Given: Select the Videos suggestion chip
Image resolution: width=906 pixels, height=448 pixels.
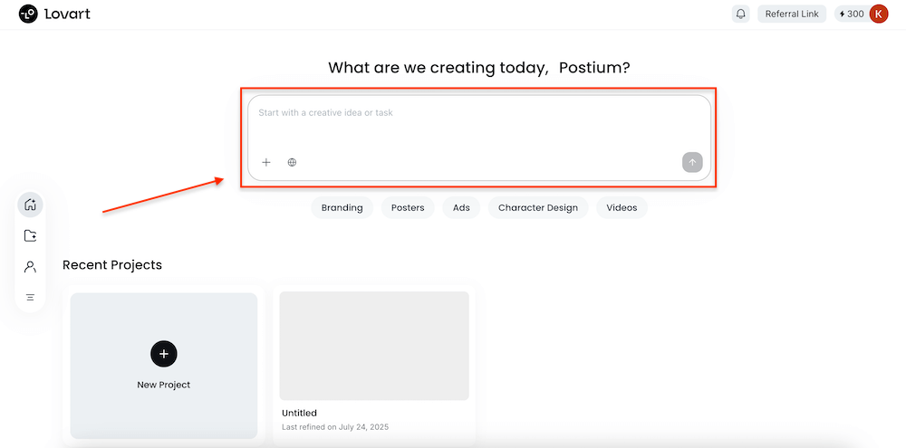Looking at the screenshot, I should [622, 208].
